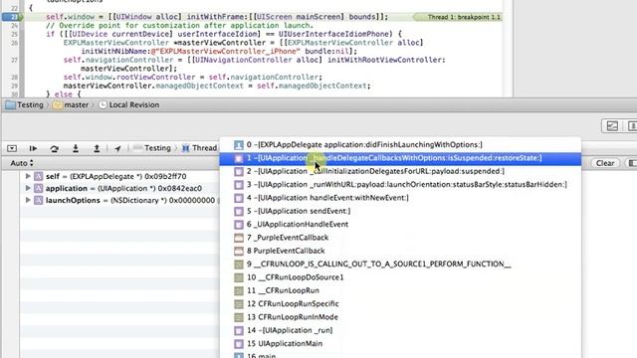This screenshot has height=358, width=637.
Task: Click the frame 7 GraphicsServices icon
Action: [x=239, y=238]
